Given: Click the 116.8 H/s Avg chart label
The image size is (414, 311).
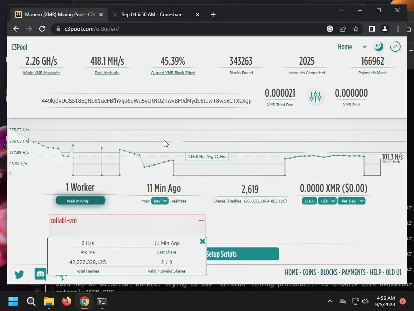Looking at the screenshot, I should (207, 157).
